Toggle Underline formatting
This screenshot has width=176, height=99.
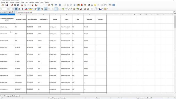(23, 9)
